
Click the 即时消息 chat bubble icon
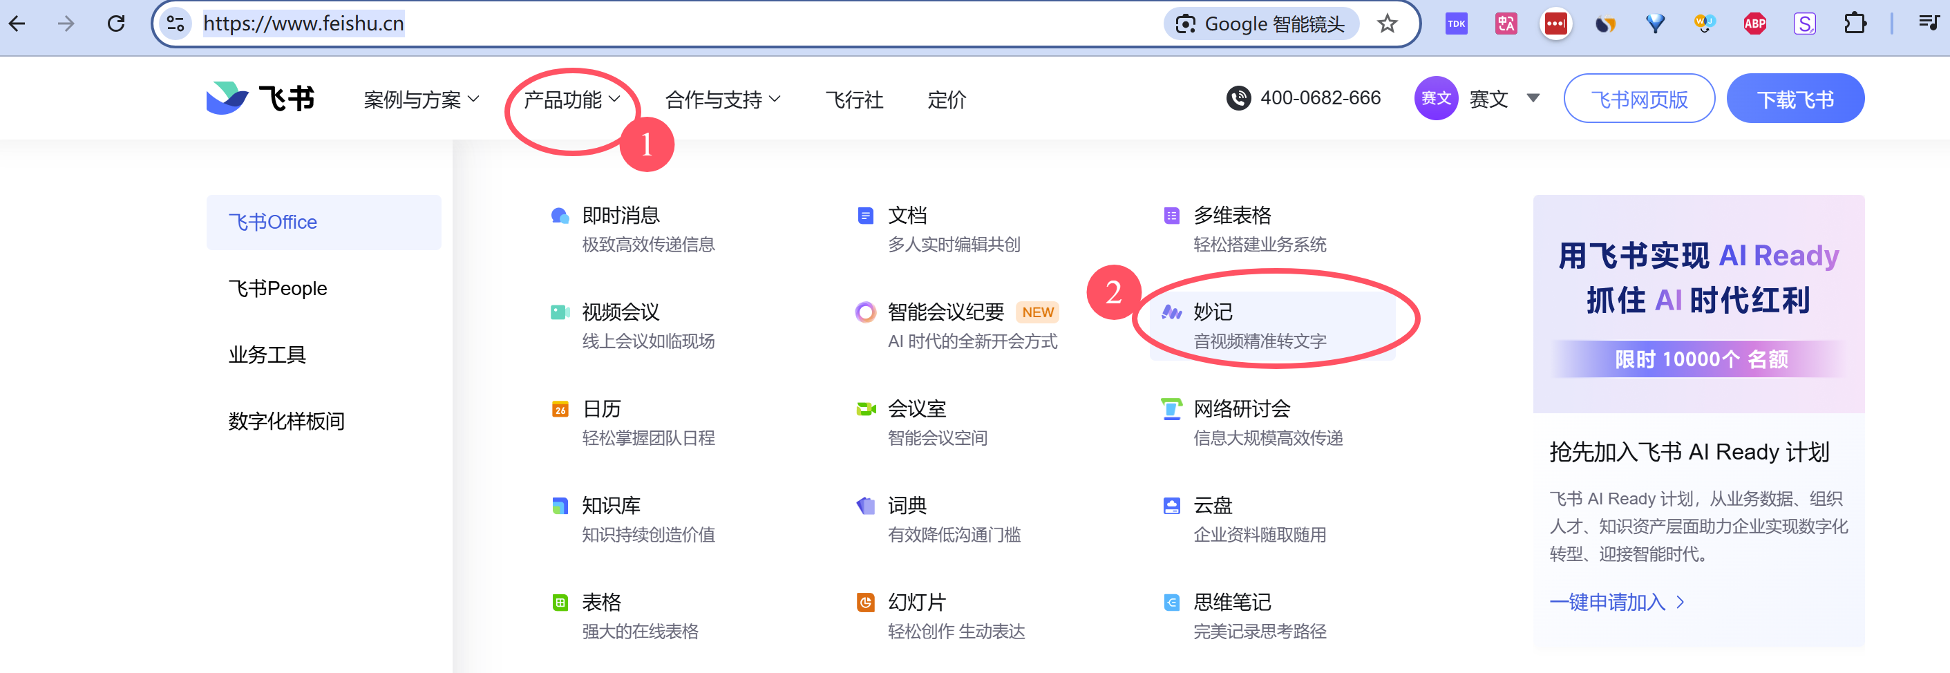(x=560, y=216)
